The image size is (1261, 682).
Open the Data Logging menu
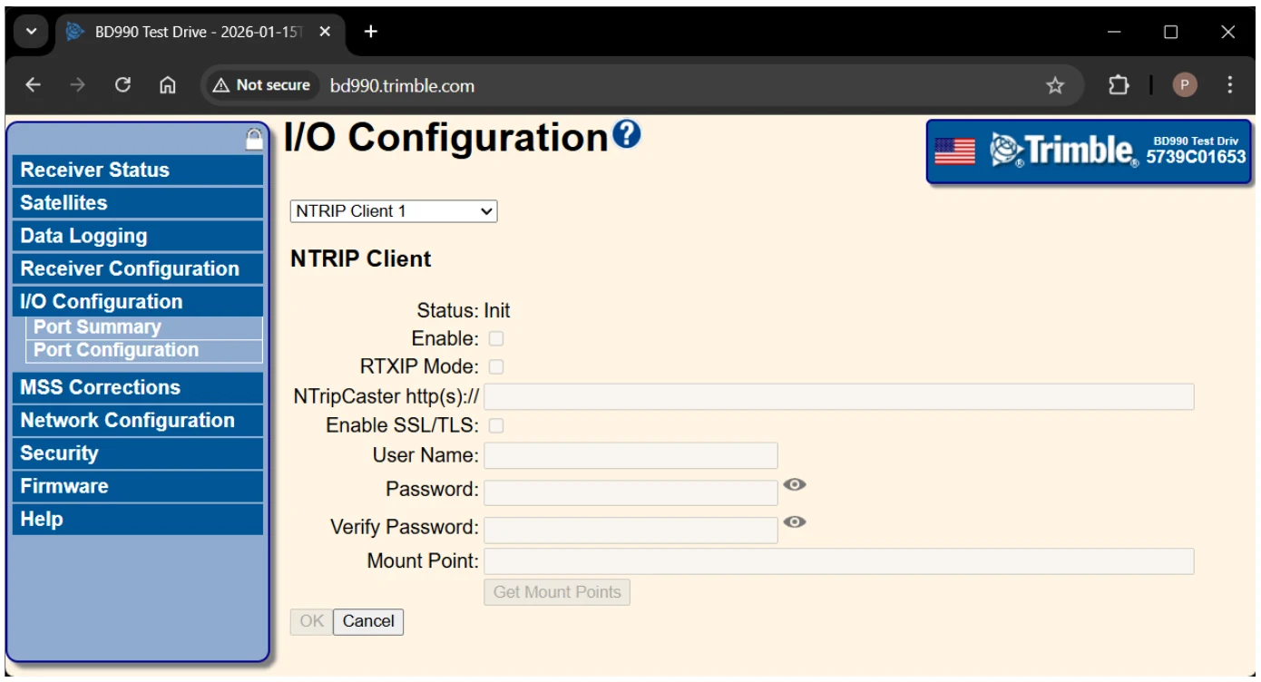pos(138,236)
